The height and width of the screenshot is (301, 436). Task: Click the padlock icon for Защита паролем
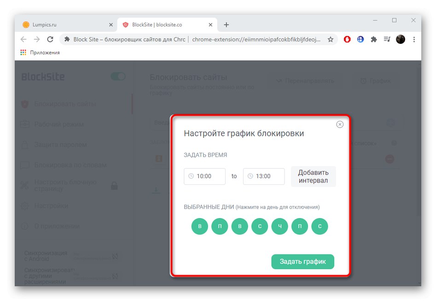click(x=25, y=144)
